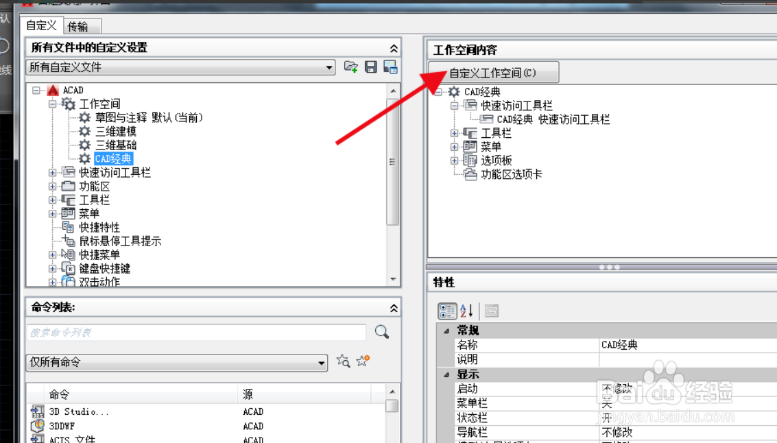Image resolution: width=777 pixels, height=443 pixels.
Task: Expand the 功能区 tree node
Action: (x=52, y=187)
